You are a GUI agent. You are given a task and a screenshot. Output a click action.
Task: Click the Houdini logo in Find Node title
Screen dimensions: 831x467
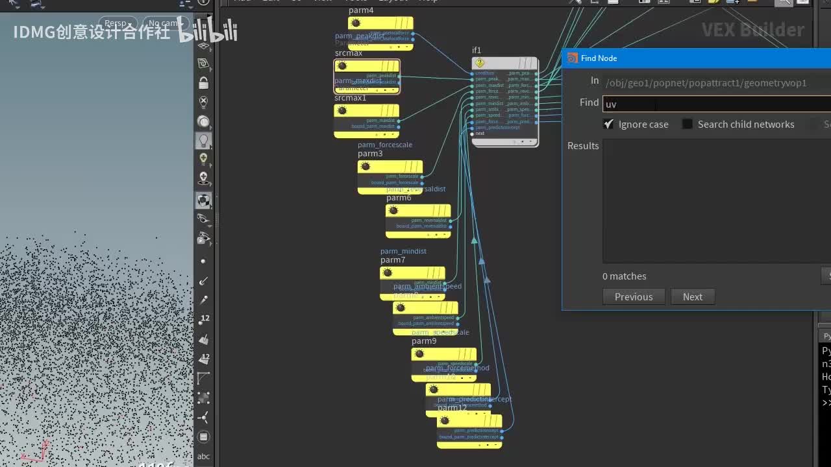point(572,58)
